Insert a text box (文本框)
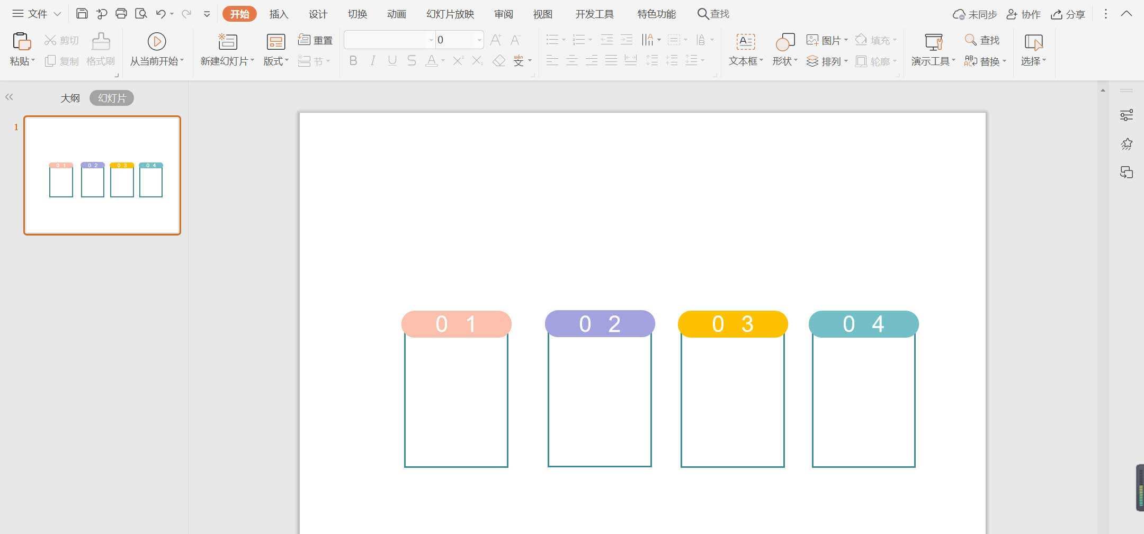 (x=746, y=41)
